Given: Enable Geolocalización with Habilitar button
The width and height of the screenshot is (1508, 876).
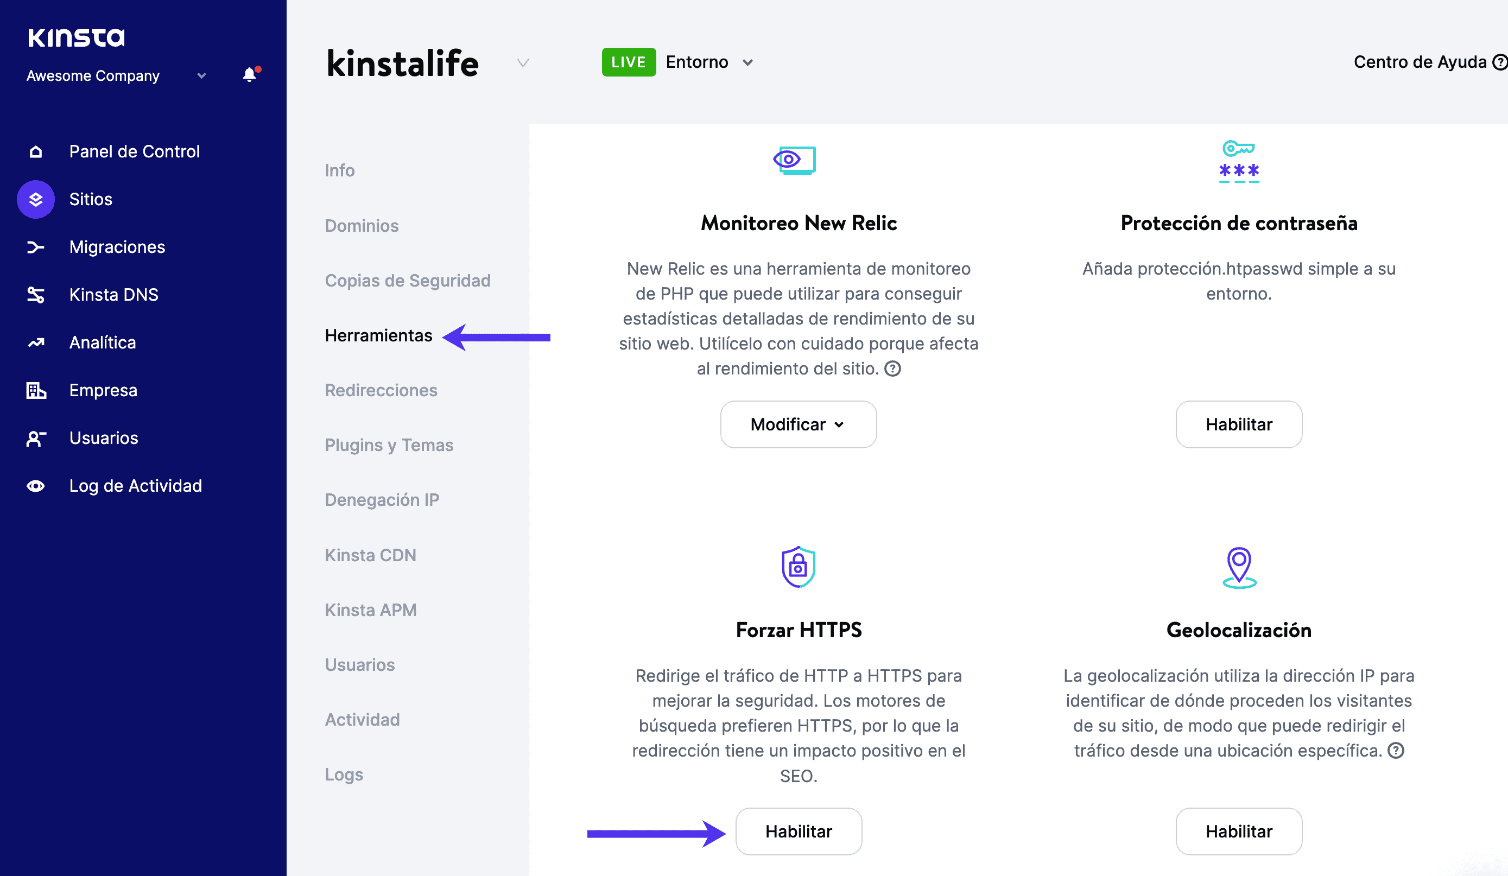Looking at the screenshot, I should click(x=1238, y=831).
